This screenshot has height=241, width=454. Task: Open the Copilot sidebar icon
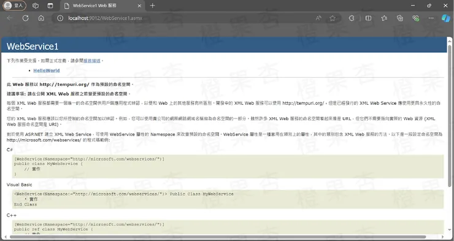(x=445, y=18)
